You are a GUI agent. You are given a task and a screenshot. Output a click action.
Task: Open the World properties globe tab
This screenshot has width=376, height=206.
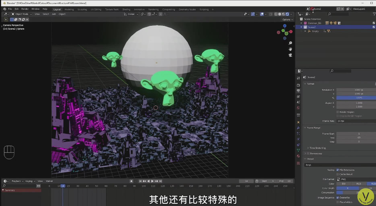pyautogui.click(x=298, y=108)
